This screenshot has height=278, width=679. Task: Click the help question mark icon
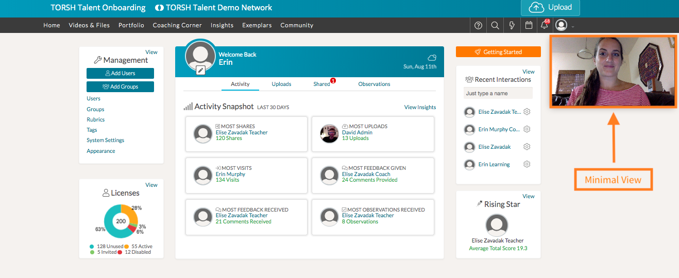(478, 25)
